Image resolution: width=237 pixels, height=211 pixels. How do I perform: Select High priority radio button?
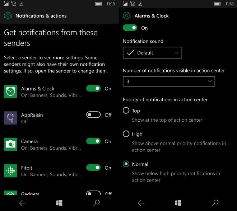point(126,133)
